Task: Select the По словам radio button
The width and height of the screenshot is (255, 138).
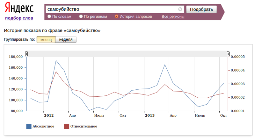Action: (49, 16)
